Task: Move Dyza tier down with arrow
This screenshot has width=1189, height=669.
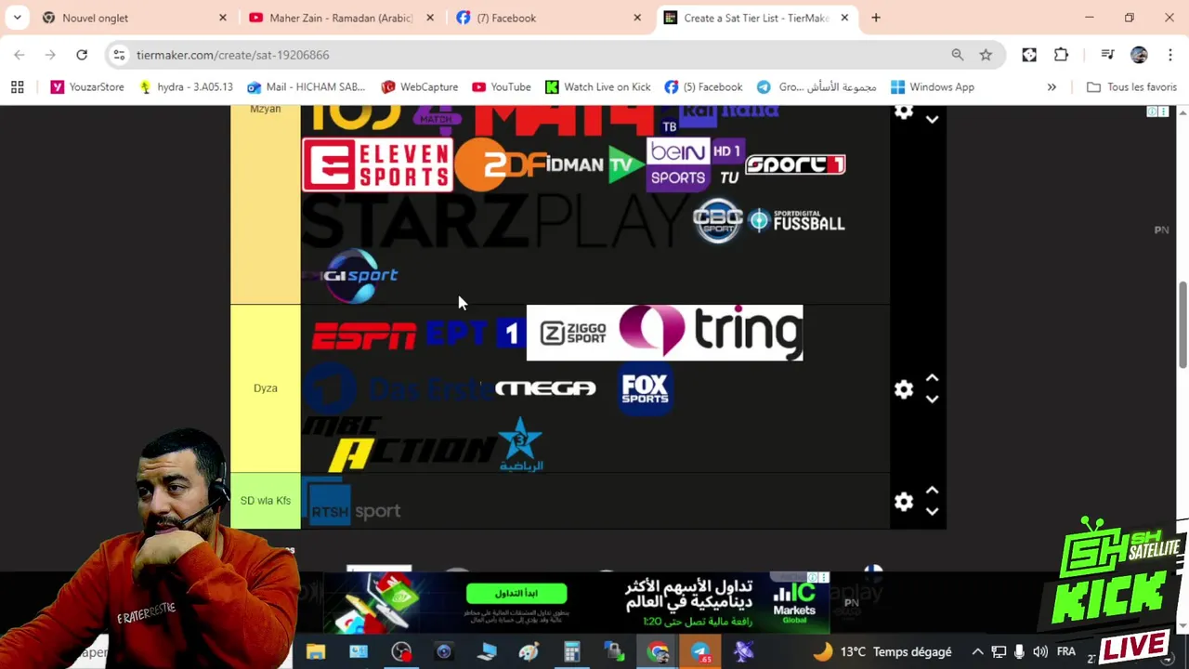Action: [x=932, y=400]
